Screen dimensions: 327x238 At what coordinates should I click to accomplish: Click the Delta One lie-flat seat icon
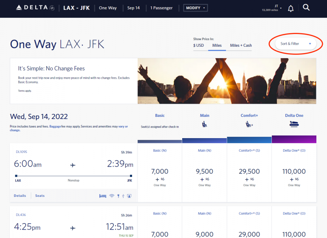294,125
